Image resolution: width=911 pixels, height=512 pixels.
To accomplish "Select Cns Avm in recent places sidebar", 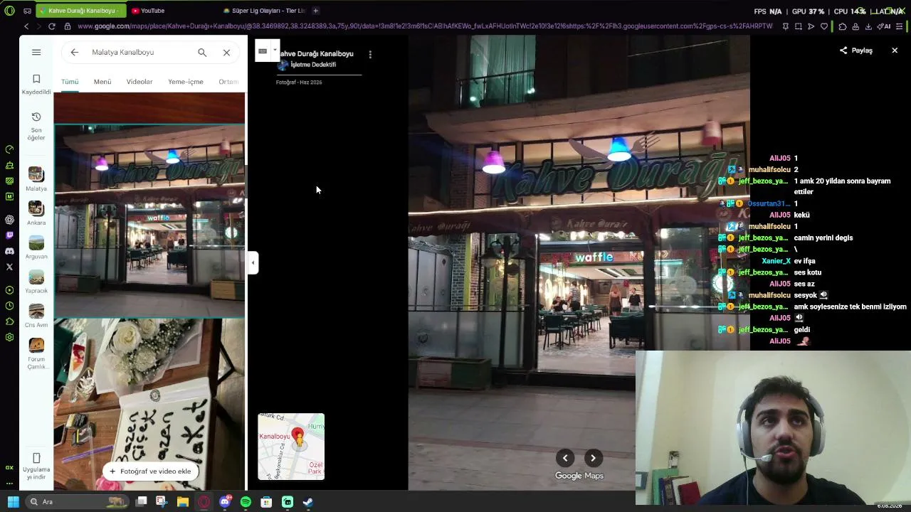I will 36,316.
